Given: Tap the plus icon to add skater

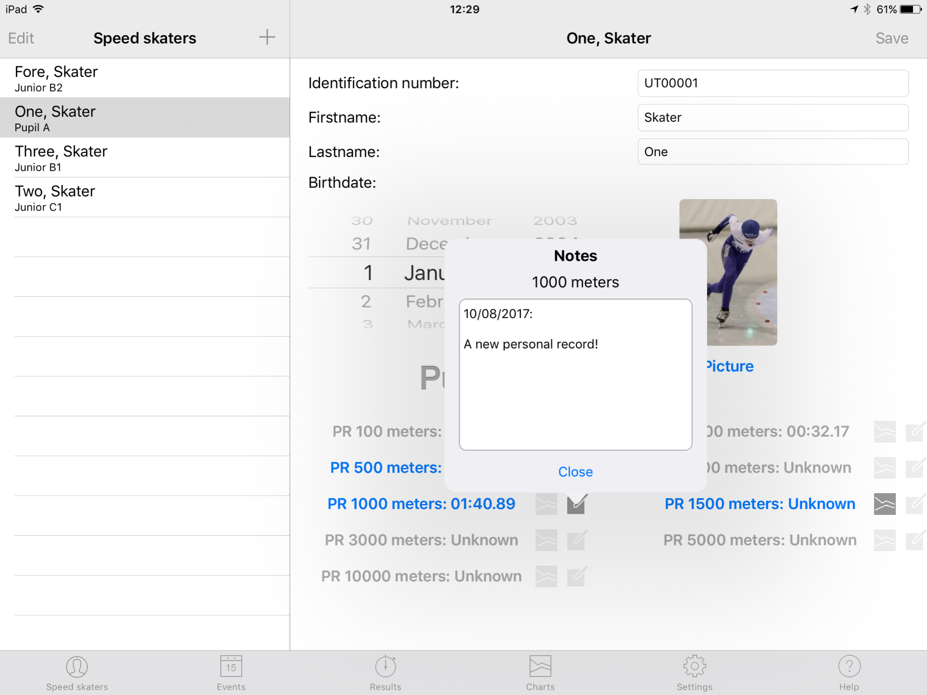Looking at the screenshot, I should click(x=267, y=37).
